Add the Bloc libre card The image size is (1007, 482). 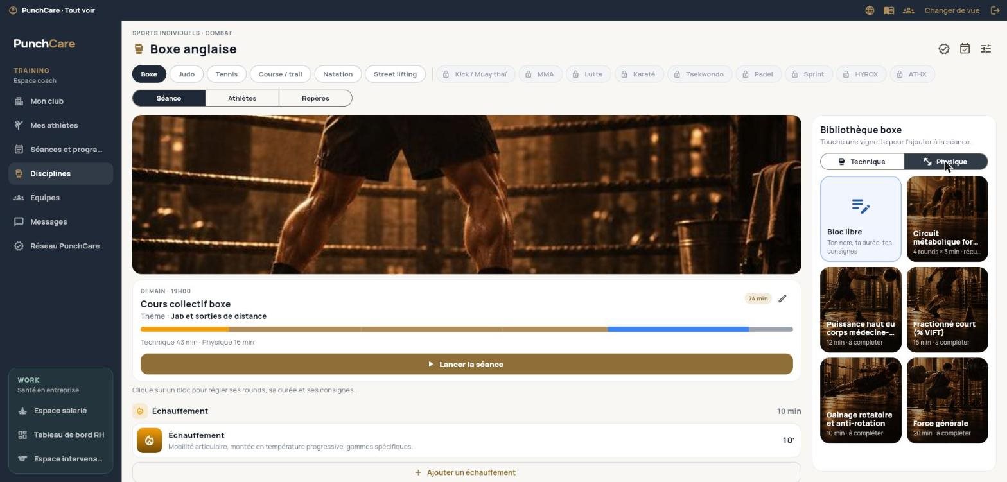tap(861, 219)
